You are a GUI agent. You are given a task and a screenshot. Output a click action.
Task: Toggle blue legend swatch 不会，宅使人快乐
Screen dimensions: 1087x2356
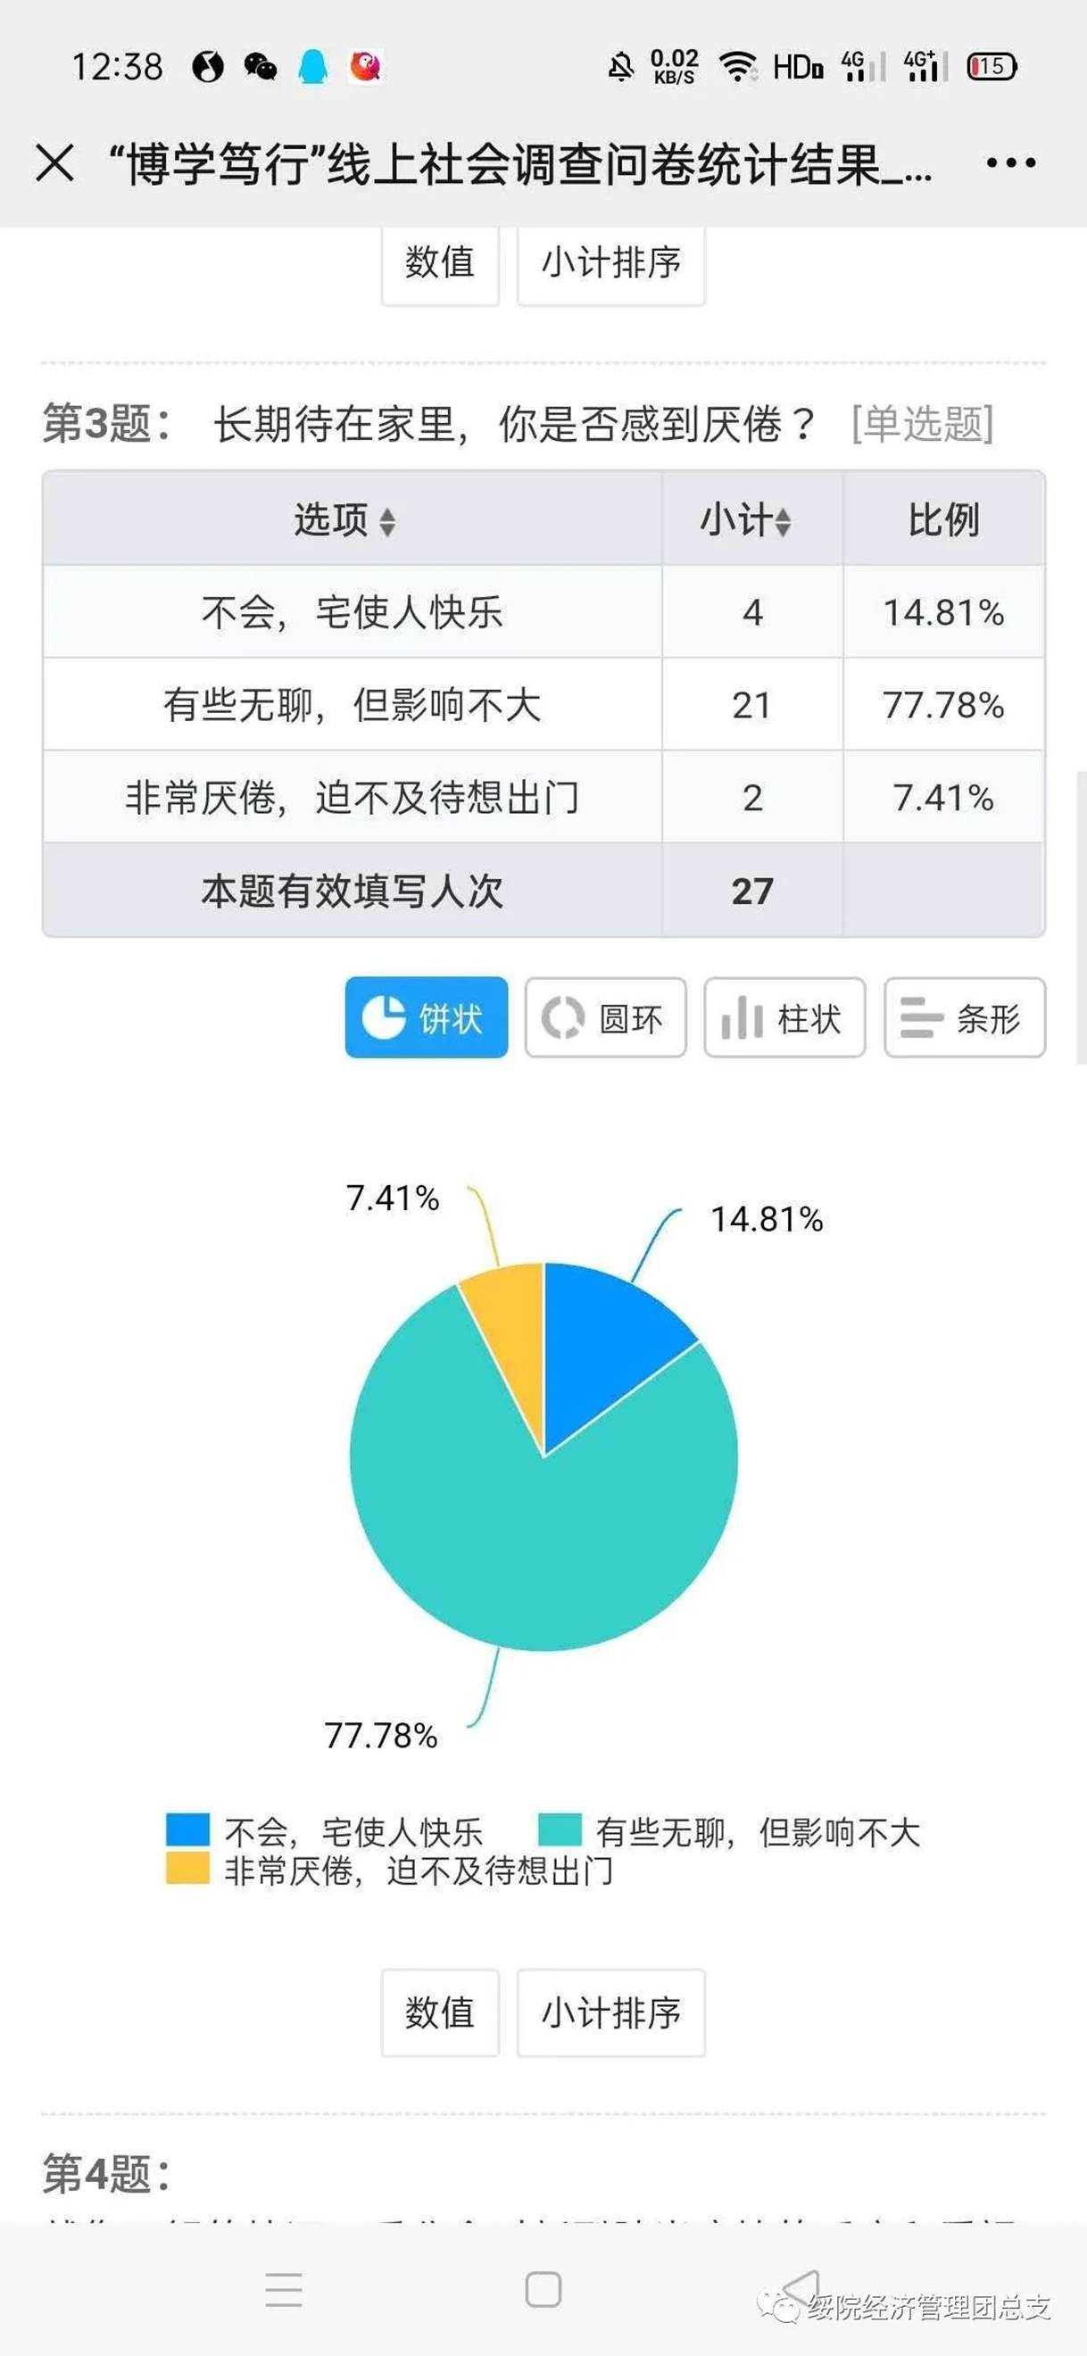tap(188, 1830)
